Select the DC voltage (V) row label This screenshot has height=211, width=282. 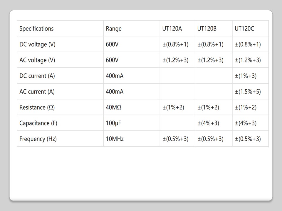pos(37,45)
